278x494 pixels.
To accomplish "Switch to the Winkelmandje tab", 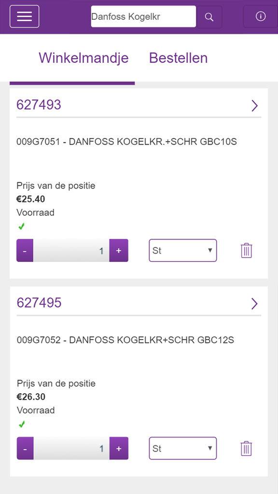I will tap(83, 58).
